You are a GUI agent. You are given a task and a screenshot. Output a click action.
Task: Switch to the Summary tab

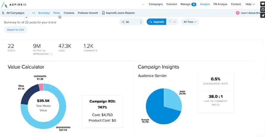coord(44,13)
